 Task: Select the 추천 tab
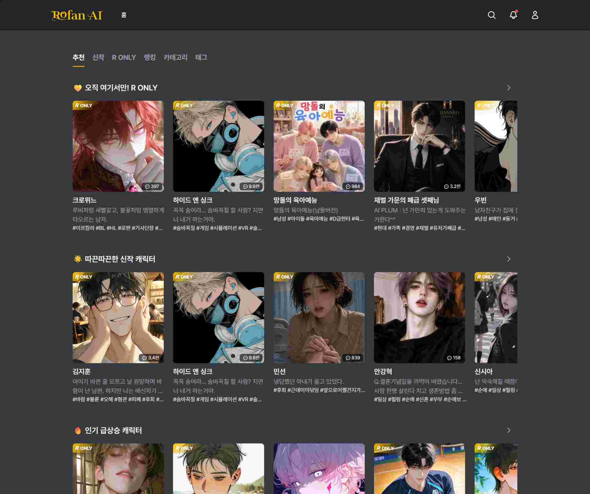point(78,57)
